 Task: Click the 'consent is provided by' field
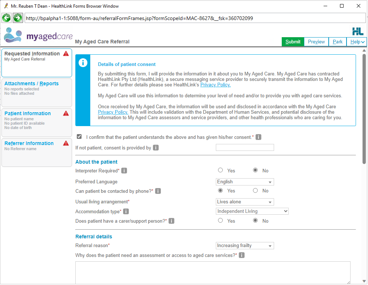(245, 147)
